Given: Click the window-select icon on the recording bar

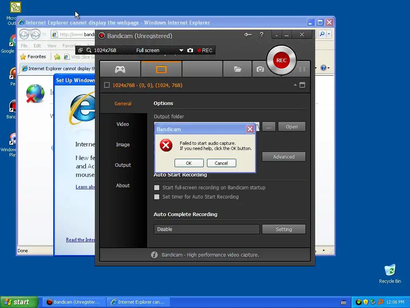Looking at the screenshot, I should [80, 50].
